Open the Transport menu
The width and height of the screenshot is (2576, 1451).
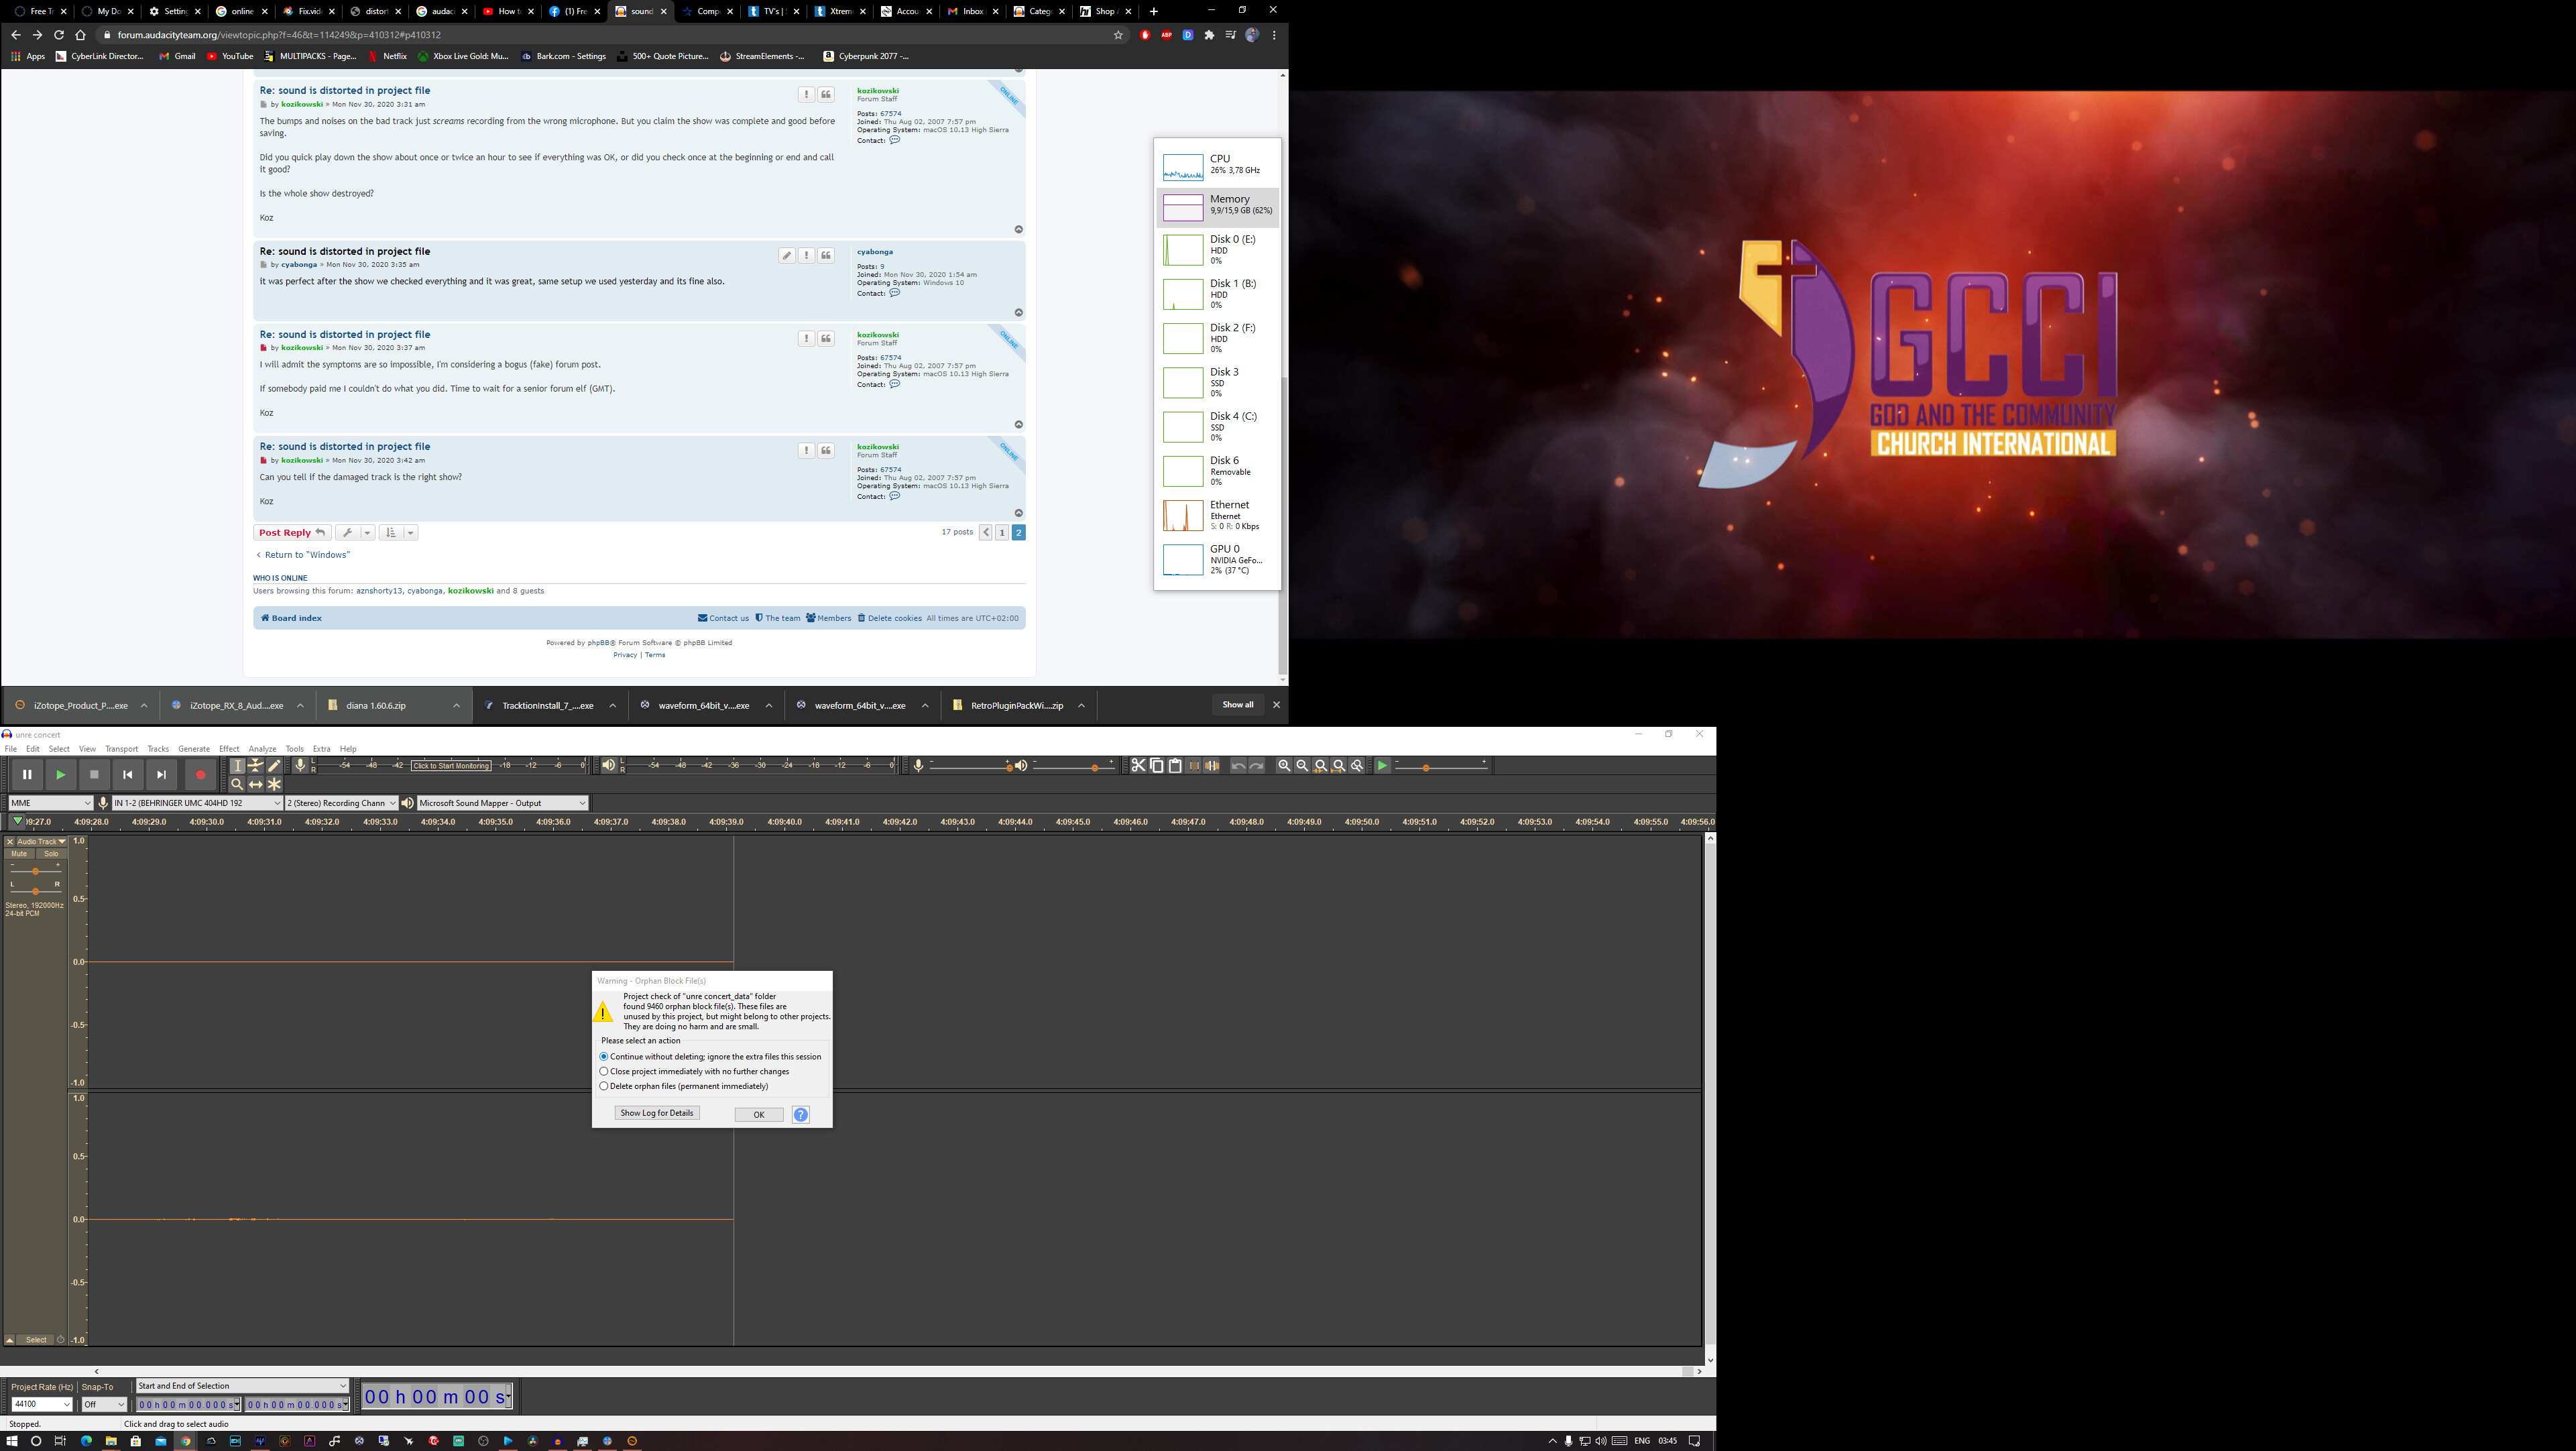click(121, 749)
